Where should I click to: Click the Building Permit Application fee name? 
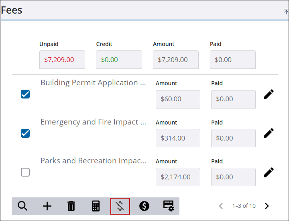click(93, 83)
